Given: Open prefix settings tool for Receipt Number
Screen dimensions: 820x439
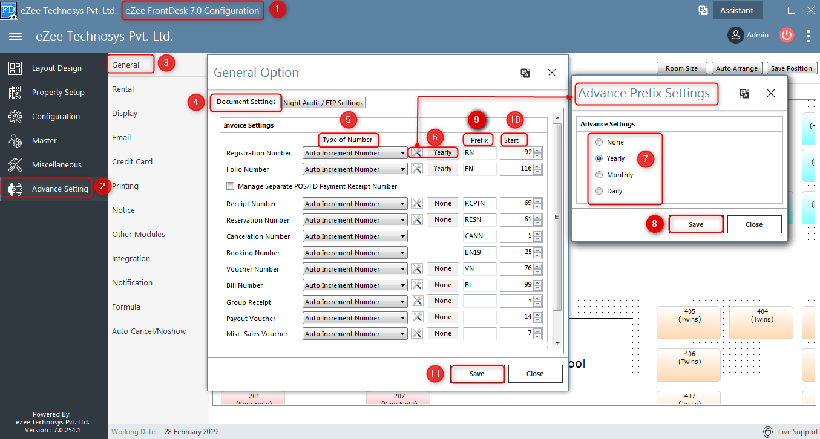Looking at the screenshot, I should (x=416, y=204).
